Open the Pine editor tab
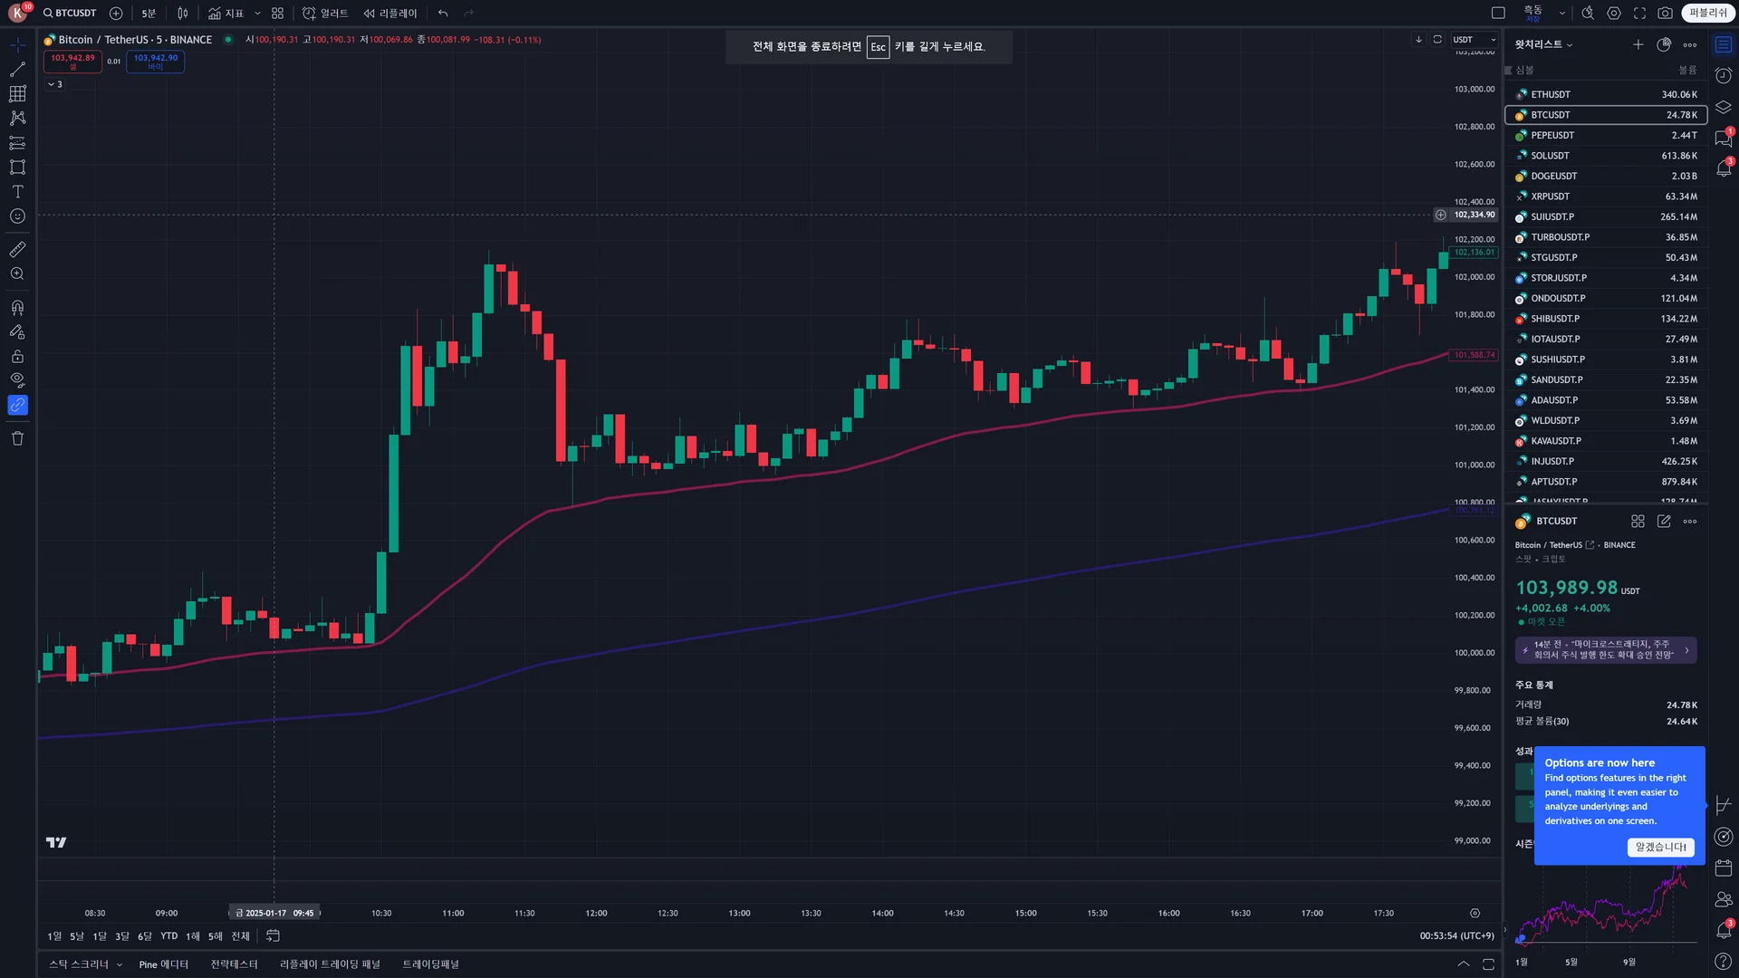 [x=163, y=964]
